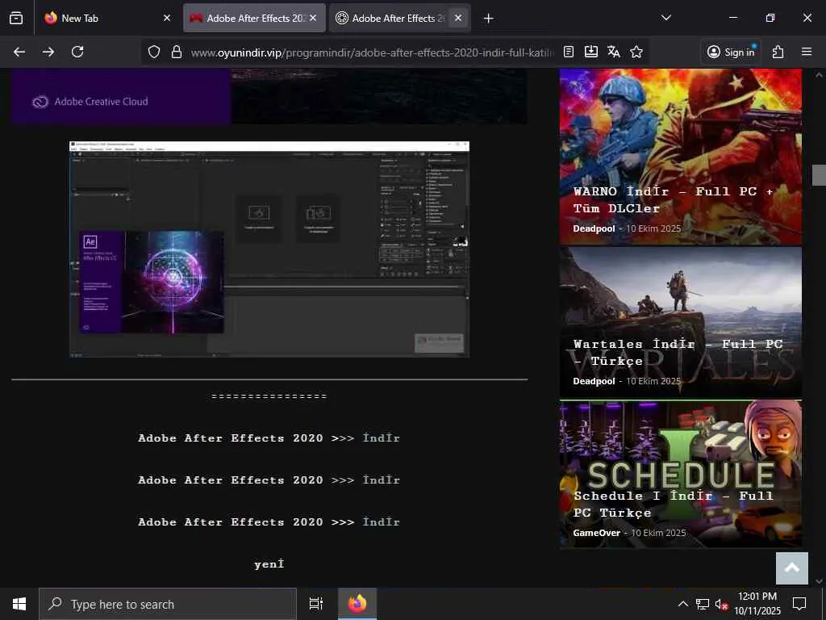The width and height of the screenshot is (826, 620).
Task: Close the second Adobe After Effects tab
Action: [x=458, y=18]
